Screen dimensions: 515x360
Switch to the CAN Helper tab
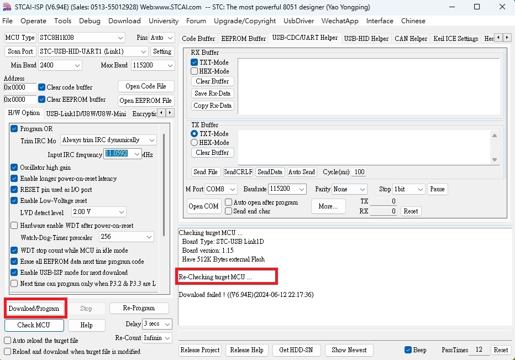411,39
